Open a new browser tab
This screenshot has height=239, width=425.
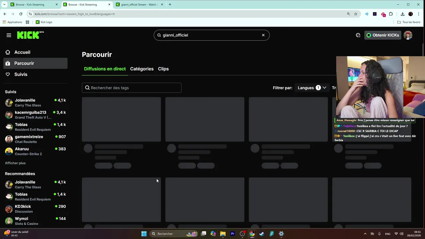point(170,5)
